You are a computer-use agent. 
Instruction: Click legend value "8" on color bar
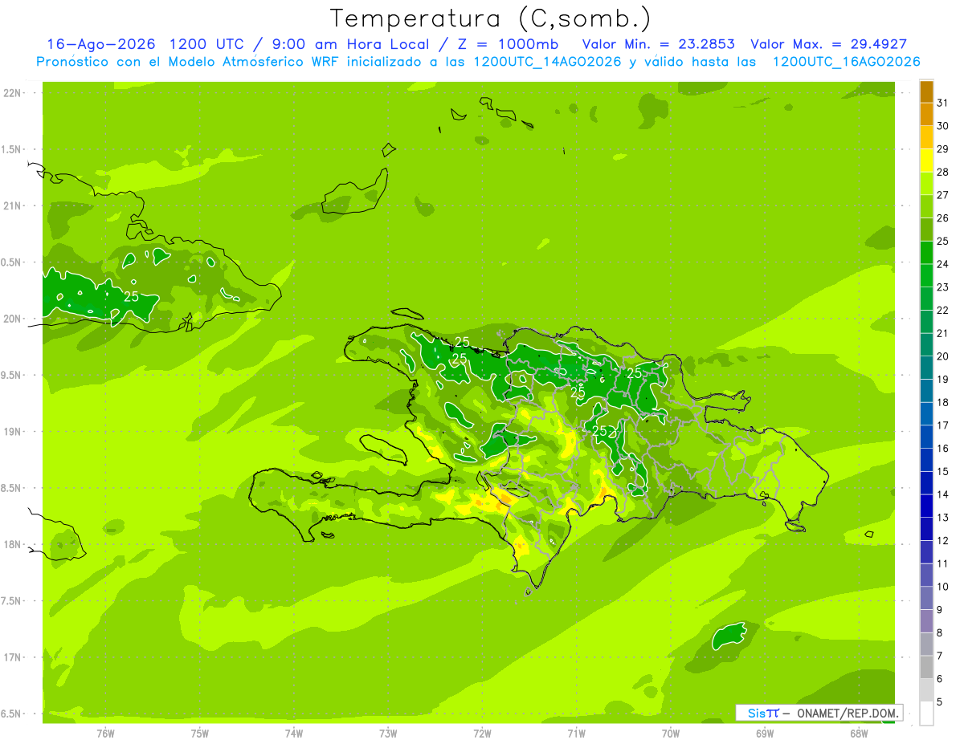[x=940, y=633]
